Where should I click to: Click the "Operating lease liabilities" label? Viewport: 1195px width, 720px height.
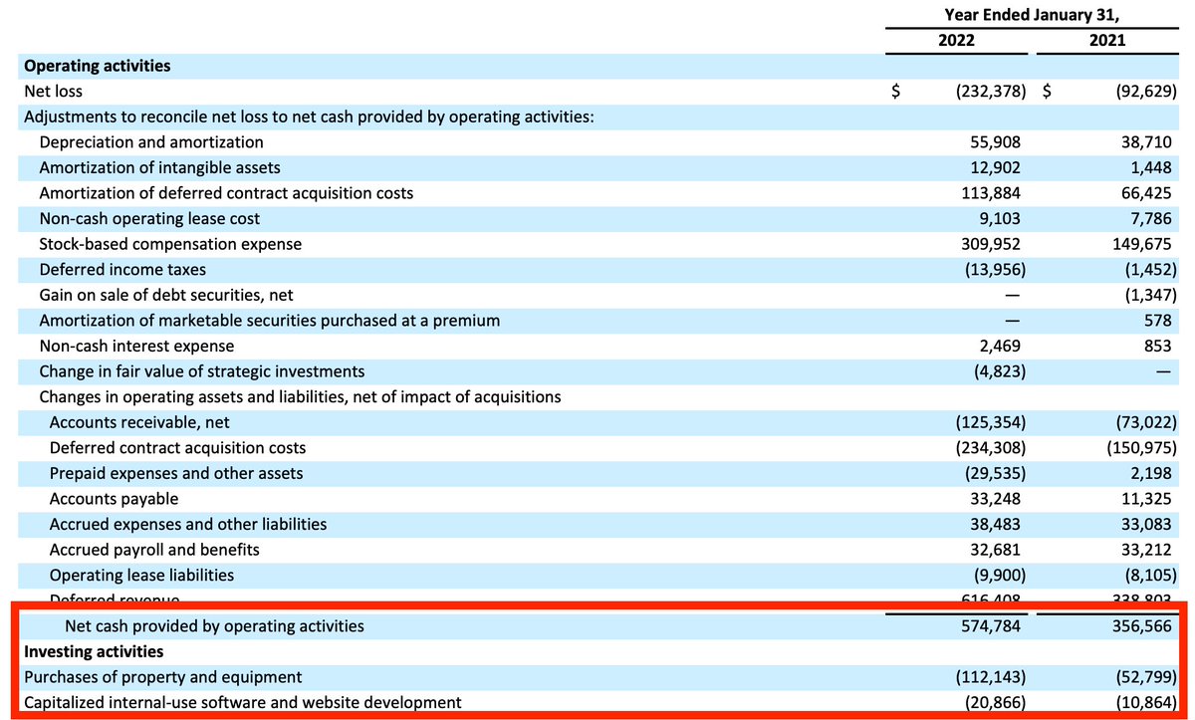pos(141,575)
